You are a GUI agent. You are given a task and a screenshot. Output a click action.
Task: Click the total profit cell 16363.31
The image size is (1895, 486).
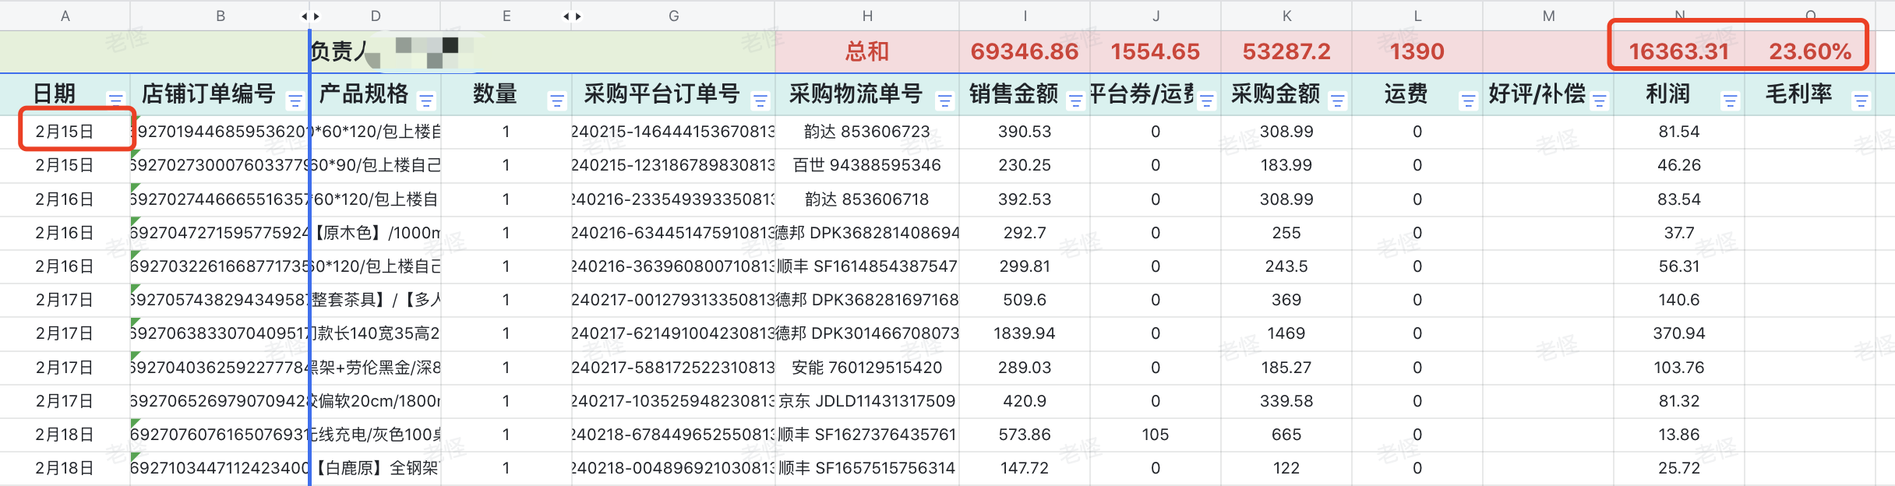coord(1678,51)
